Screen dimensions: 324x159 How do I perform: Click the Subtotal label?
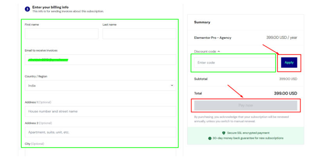(200, 79)
